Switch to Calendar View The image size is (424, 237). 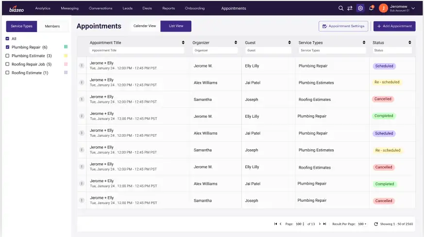click(145, 26)
